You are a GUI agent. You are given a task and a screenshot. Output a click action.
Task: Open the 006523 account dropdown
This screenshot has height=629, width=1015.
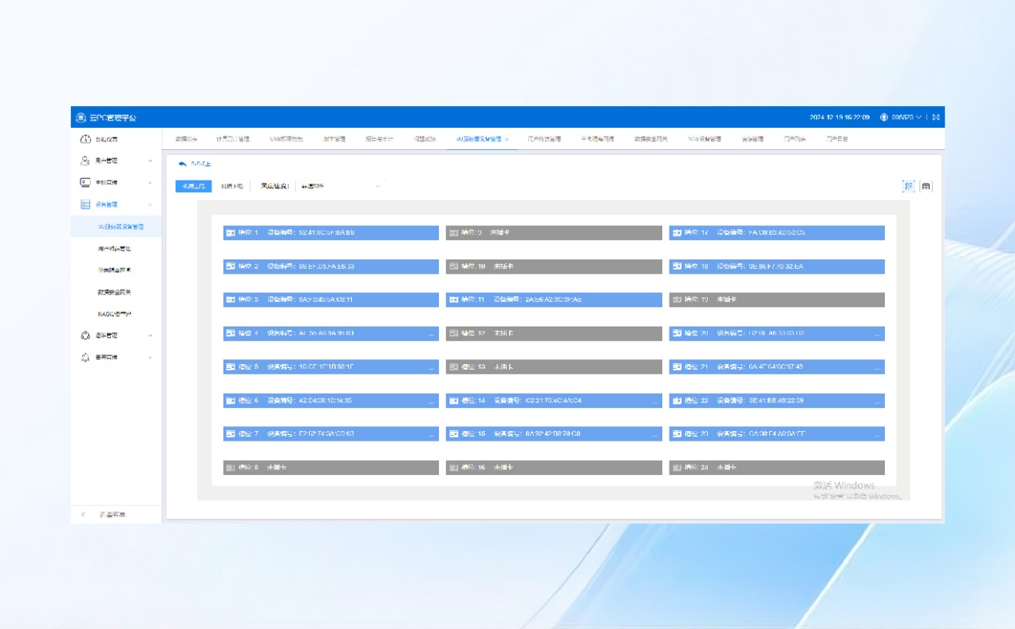[x=906, y=117]
